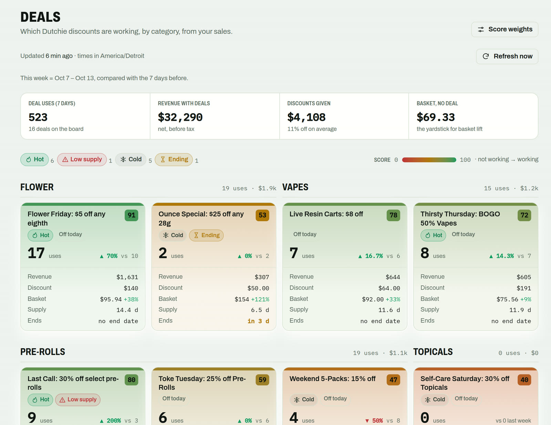Click the hourglass icon in Ending filter
Image resolution: width=551 pixels, height=425 pixels.
[163, 160]
